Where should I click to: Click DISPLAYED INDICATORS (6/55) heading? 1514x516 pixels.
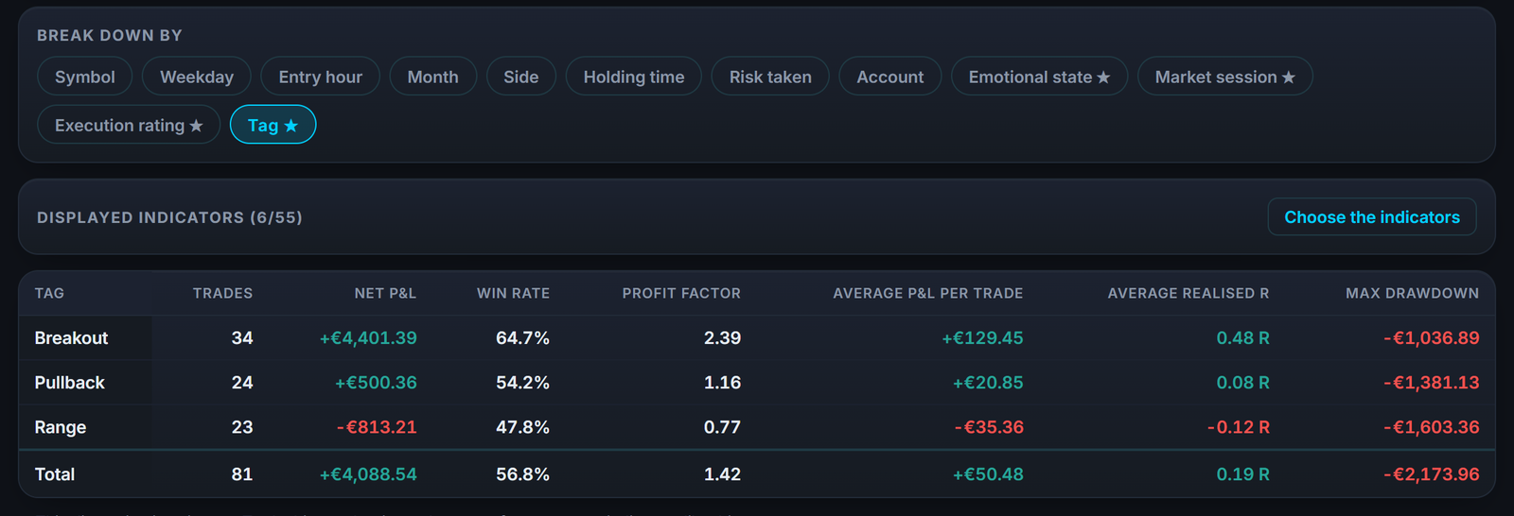point(169,217)
